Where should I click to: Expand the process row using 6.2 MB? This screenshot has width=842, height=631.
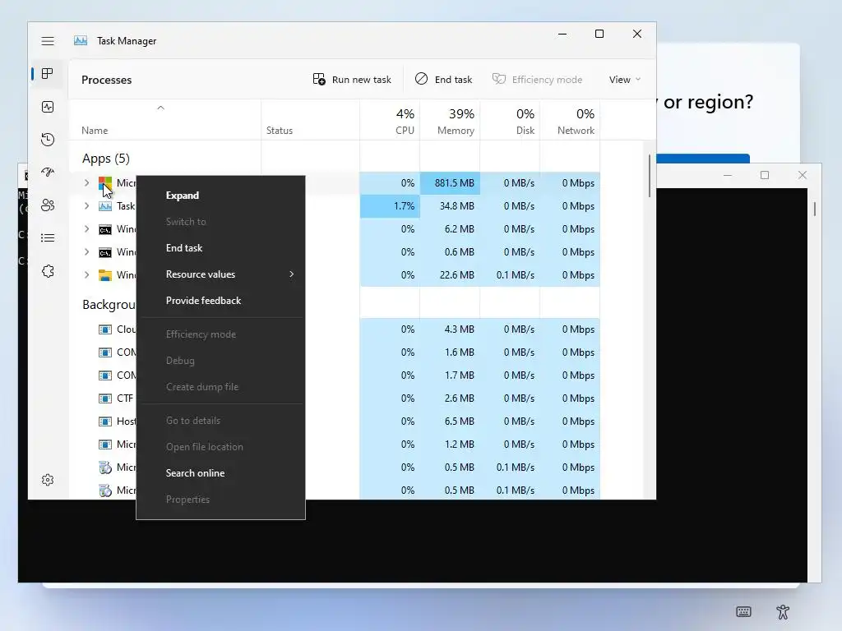(x=86, y=229)
